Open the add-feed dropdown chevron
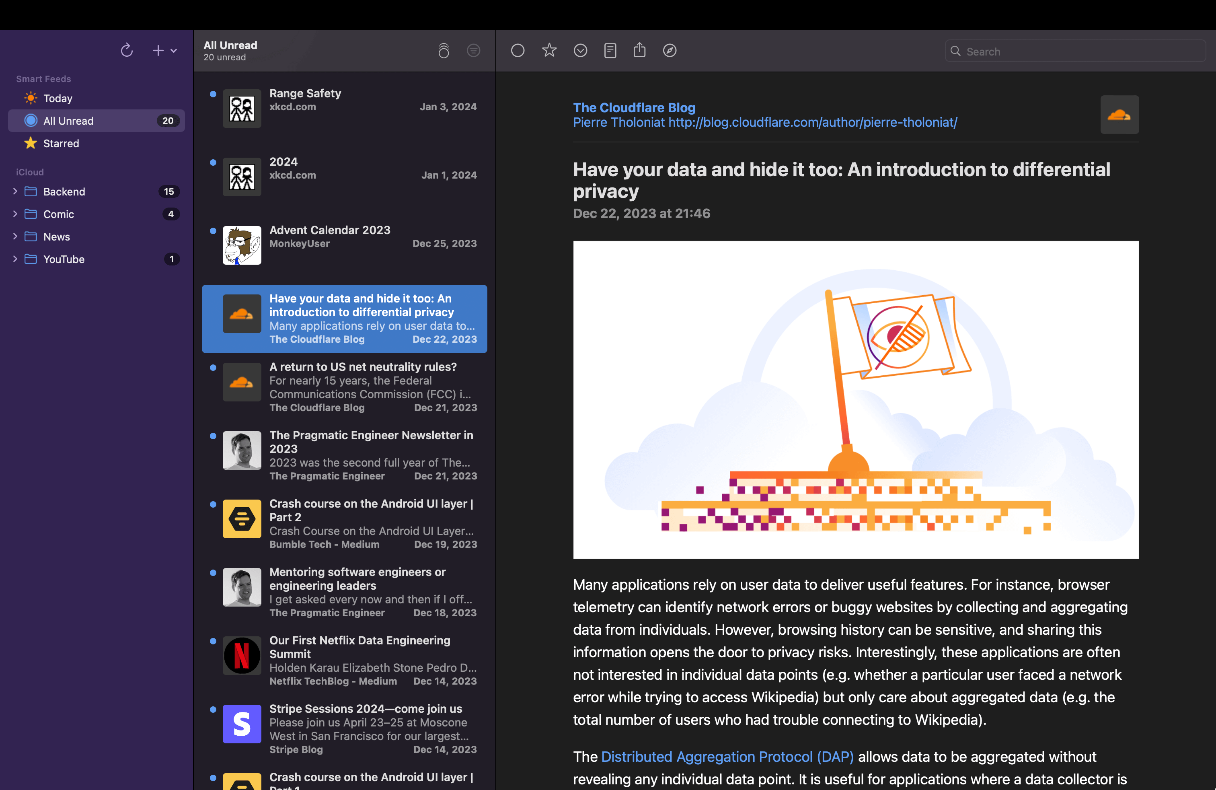Screen dimensions: 1216x790 coord(174,51)
